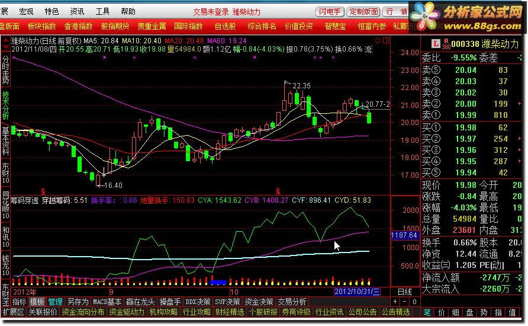This screenshot has width=528, height=326.
Task: Click the right red S marker under the chart
Action: [x=278, y=192]
